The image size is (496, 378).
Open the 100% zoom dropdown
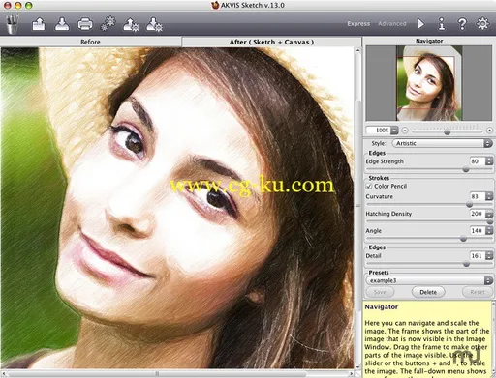tap(394, 131)
